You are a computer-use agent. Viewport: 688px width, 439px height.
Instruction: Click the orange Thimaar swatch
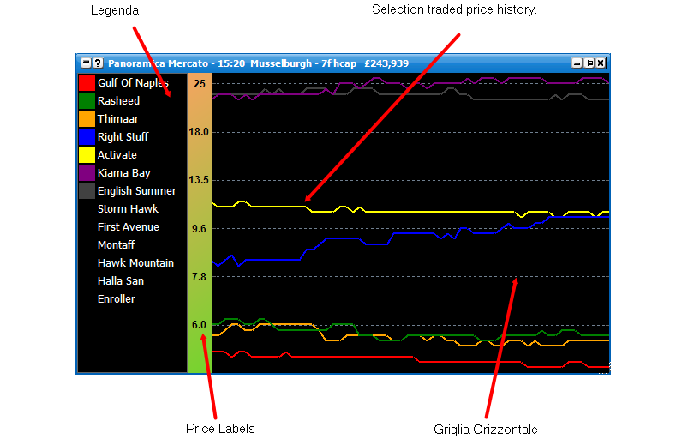(87, 118)
